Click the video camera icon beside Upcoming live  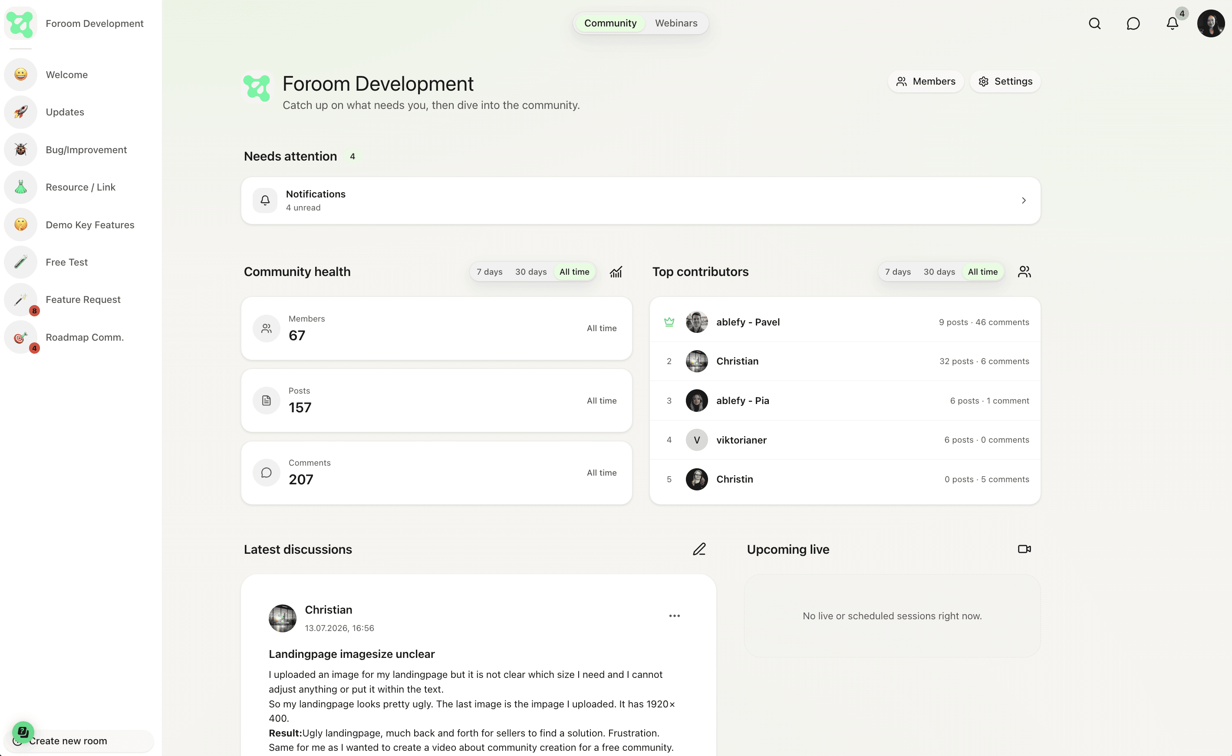[1024, 549]
